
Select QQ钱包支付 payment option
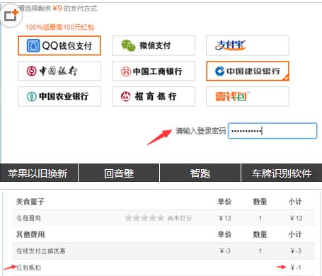pos(59,45)
